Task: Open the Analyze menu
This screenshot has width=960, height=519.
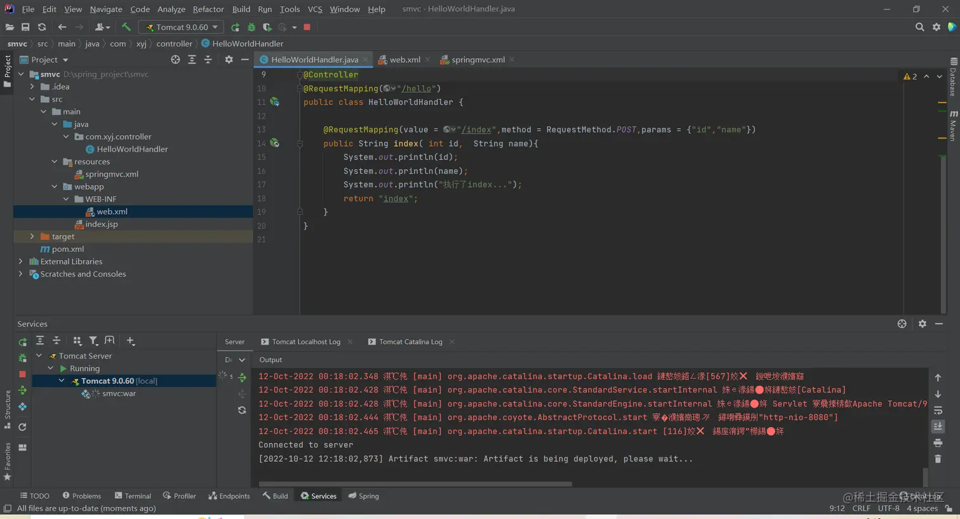Action: pyautogui.click(x=171, y=9)
